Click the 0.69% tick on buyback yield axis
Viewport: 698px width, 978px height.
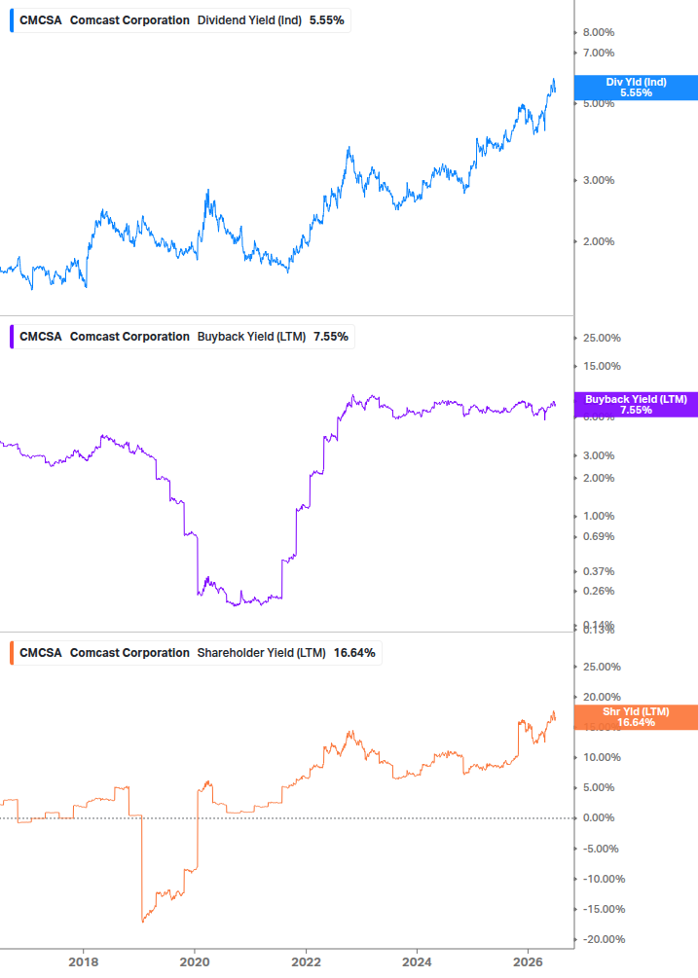pyautogui.click(x=599, y=536)
